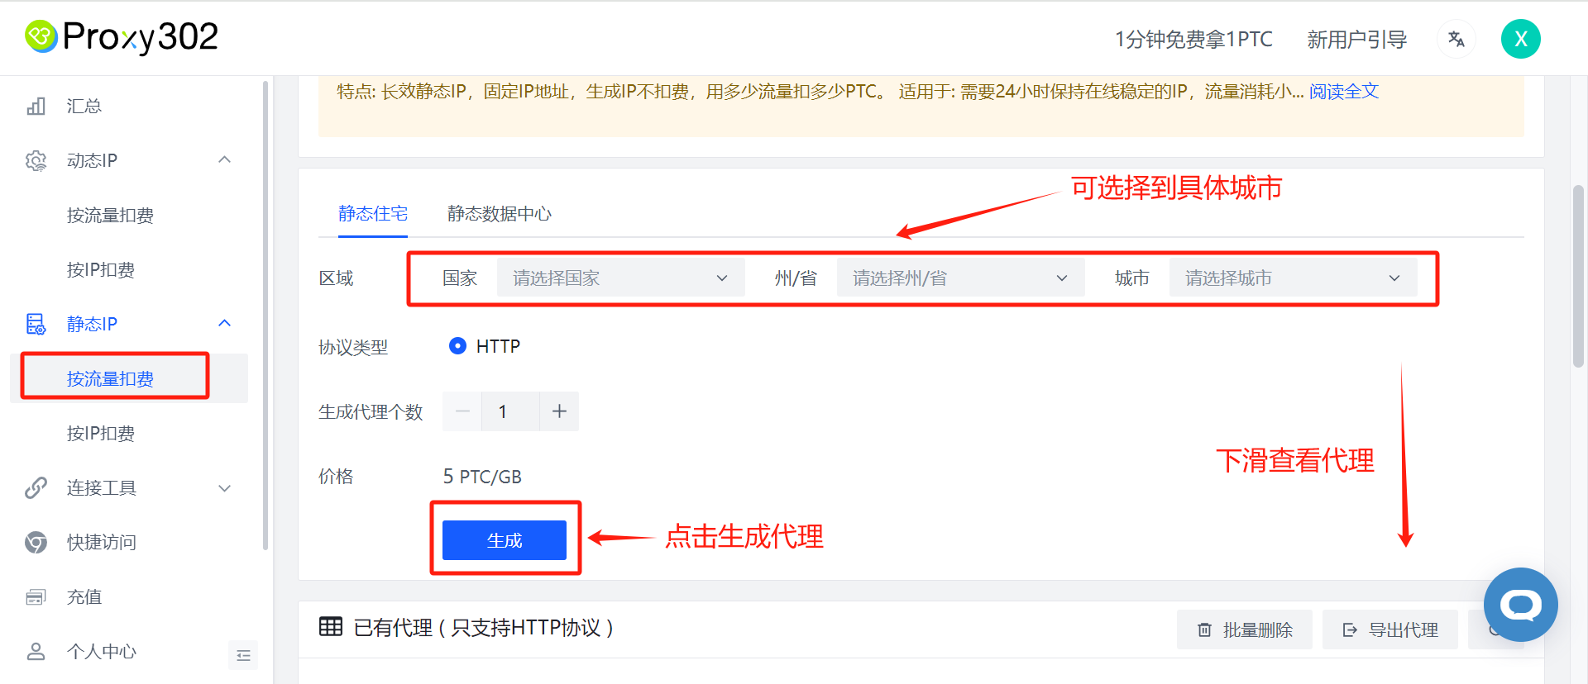1588x684 pixels.
Task: Click the 5 PTC/GB price text
Action: click(x=482, y=477)
